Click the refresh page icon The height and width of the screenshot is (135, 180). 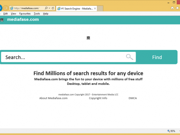click(x=53, y=8)
